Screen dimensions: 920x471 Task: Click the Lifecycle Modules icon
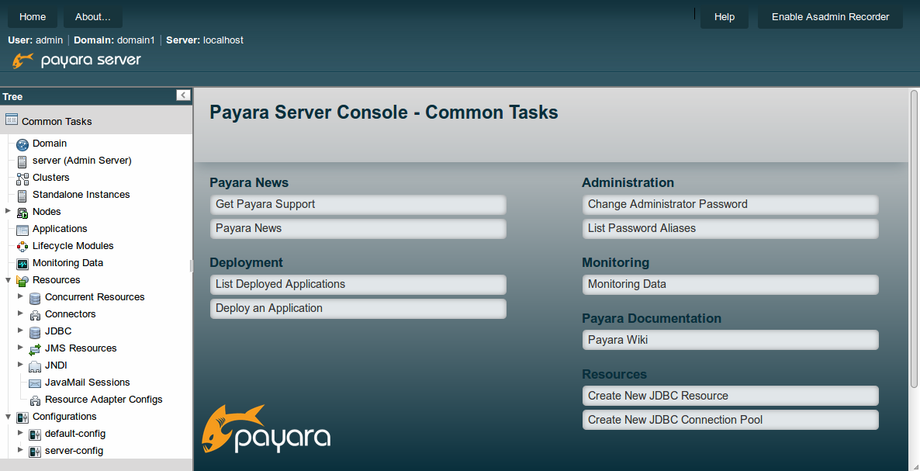(x=22, y=247)
